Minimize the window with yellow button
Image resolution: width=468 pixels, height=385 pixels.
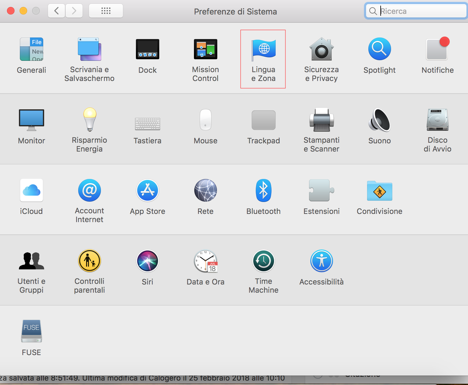click(23, 11)
